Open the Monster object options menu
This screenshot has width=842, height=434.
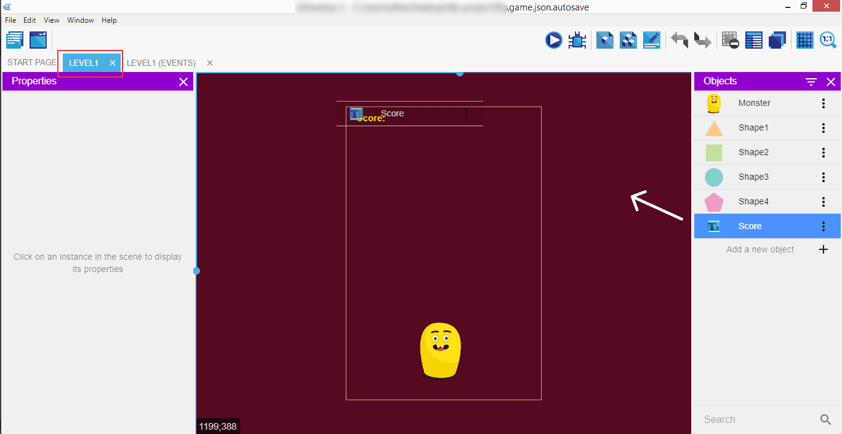click(824, 103)
